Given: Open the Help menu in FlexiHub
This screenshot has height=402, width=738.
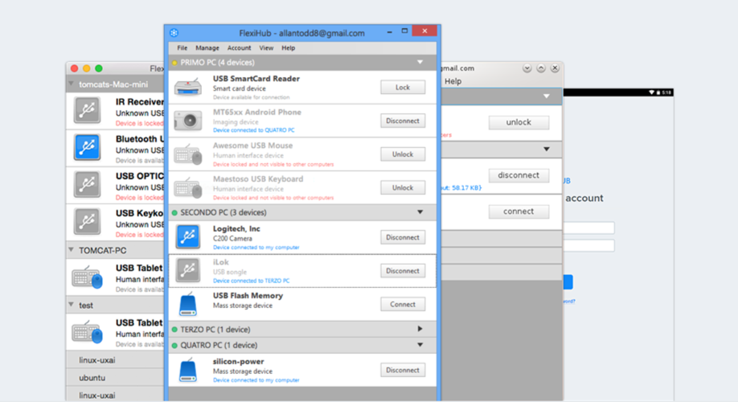Looking at the screenshot, I should (288, 48).
